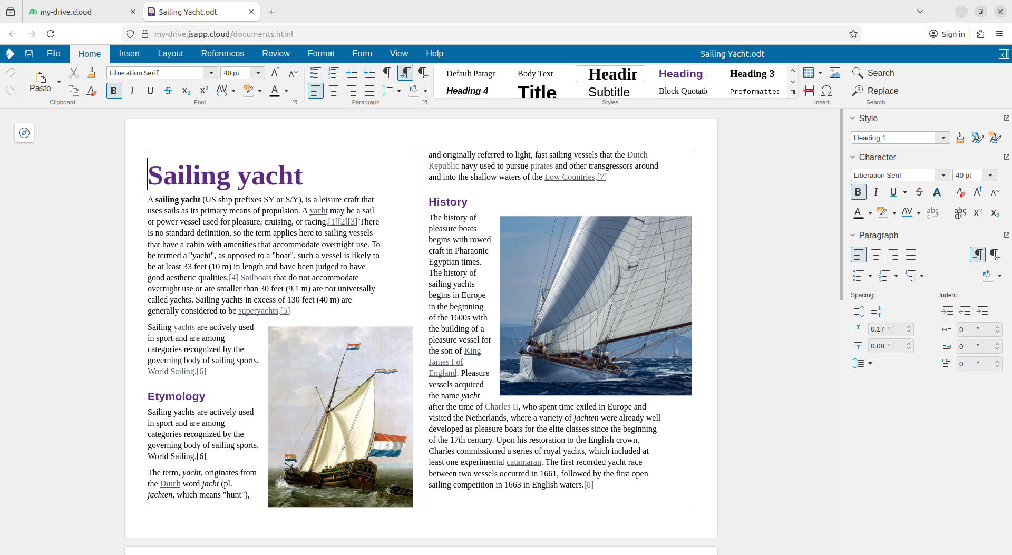Open the Heading 1 style dropdown
1012x555 pixels.
click(944, 138)
